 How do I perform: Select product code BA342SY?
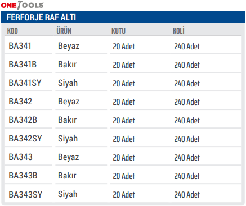(25, 139)
